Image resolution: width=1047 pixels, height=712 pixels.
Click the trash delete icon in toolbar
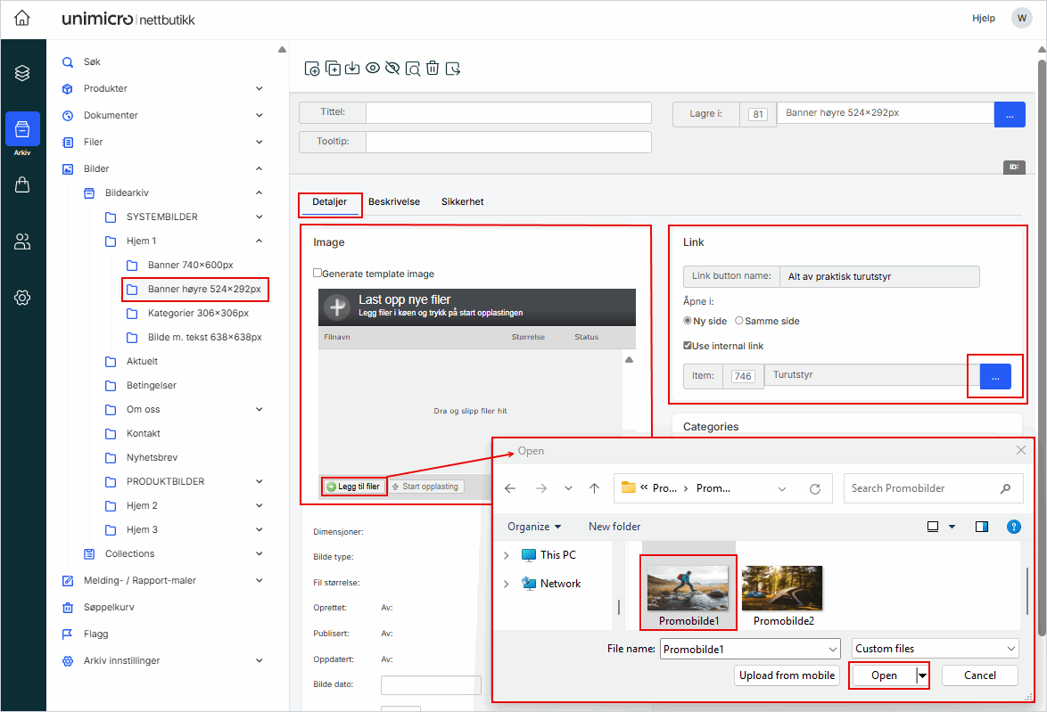coord(433,69)
